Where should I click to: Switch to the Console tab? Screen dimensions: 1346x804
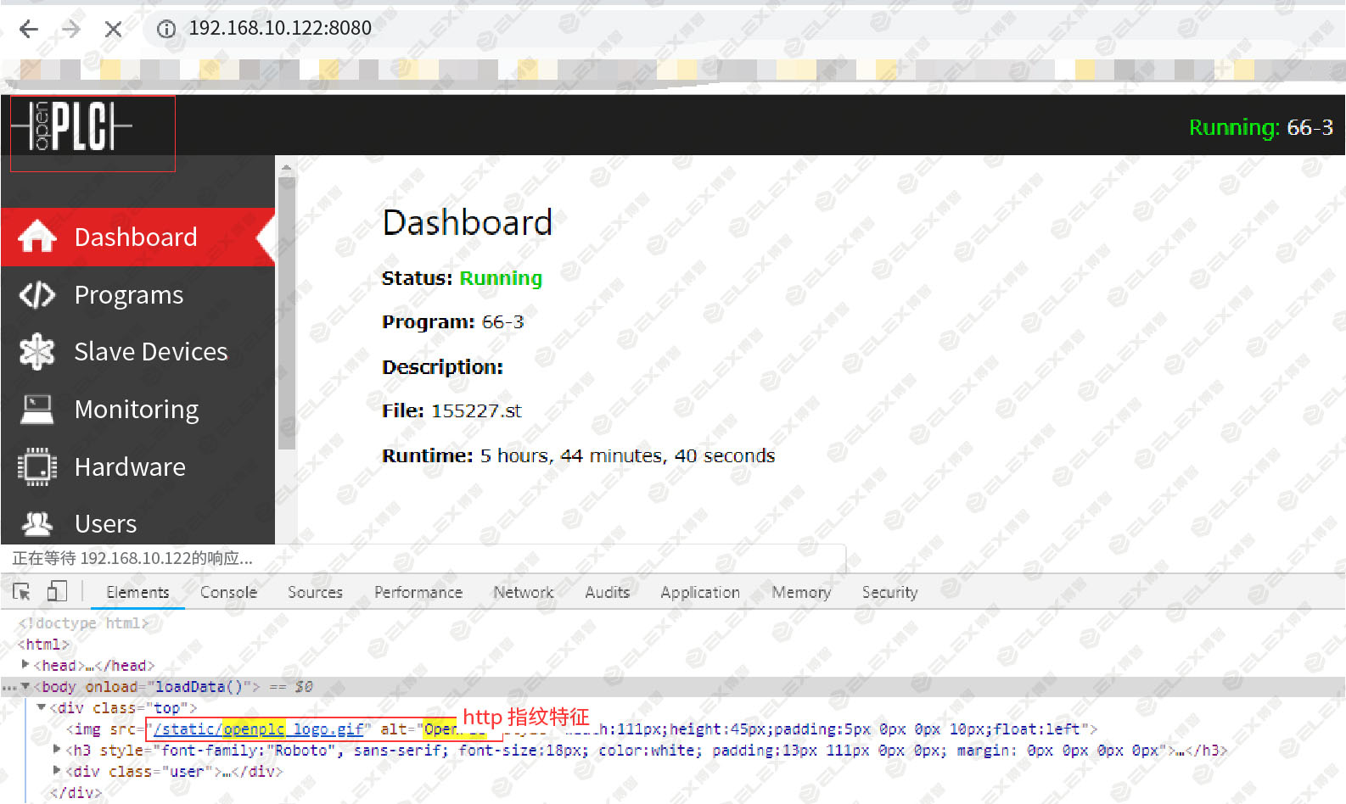pos(228,592)
